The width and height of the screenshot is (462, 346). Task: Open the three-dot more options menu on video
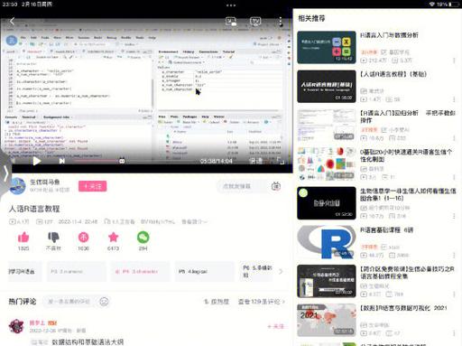(281, 22)
